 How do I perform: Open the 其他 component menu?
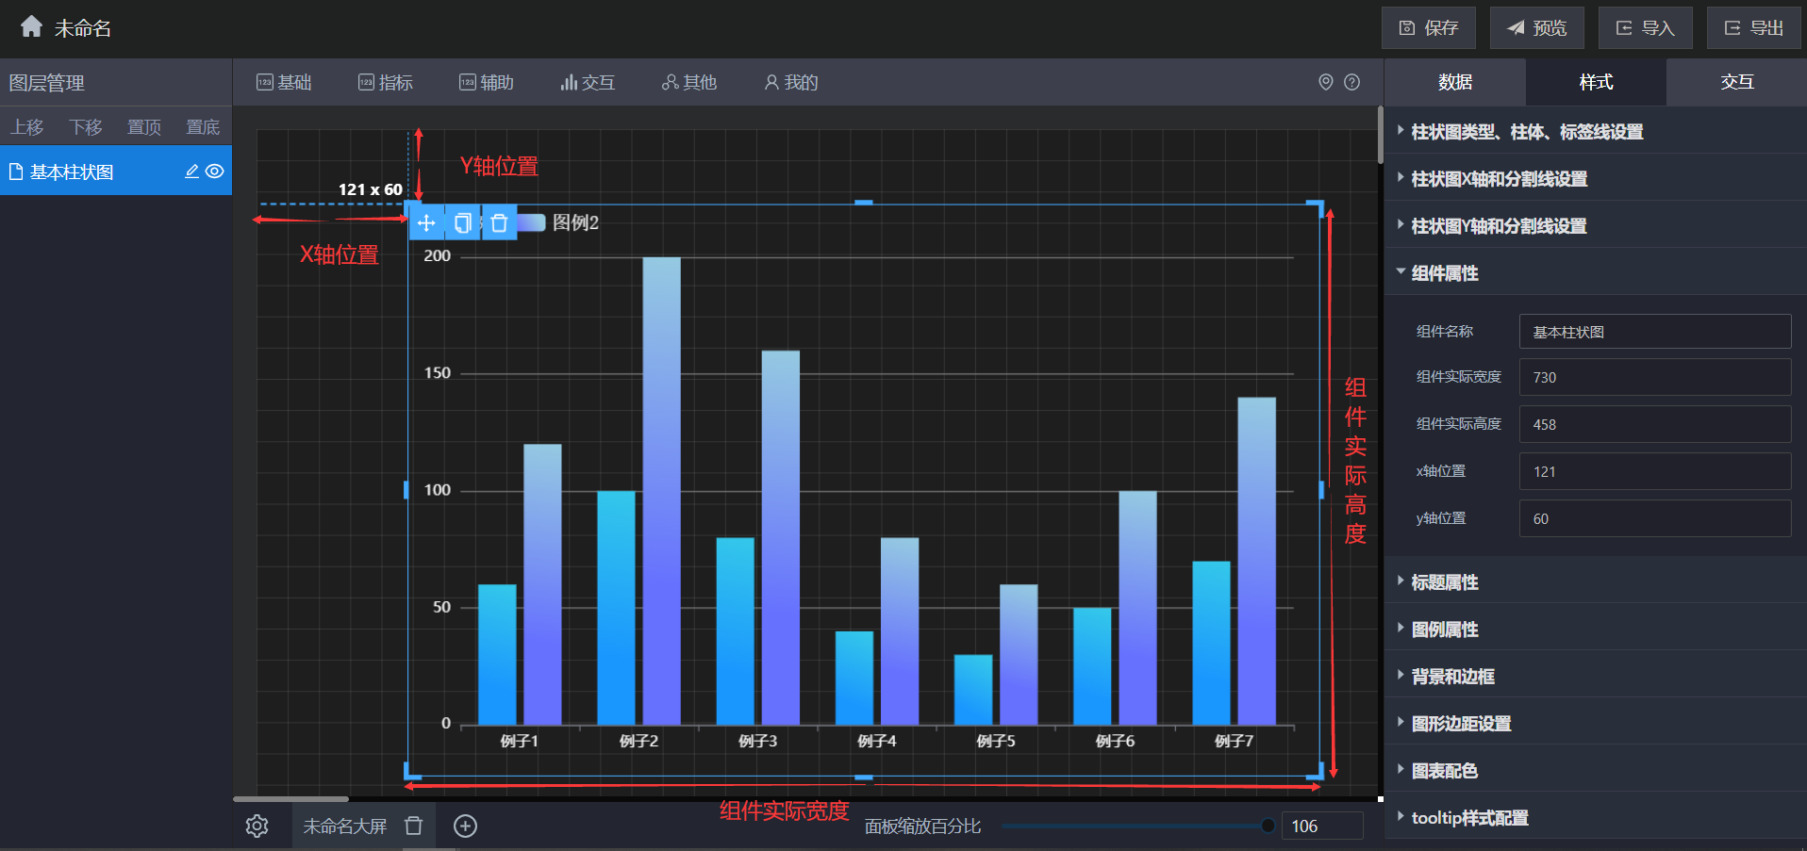click(689, 83)
